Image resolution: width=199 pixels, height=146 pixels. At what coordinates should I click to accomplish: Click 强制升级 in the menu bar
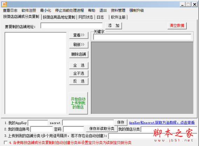(137, 11)
